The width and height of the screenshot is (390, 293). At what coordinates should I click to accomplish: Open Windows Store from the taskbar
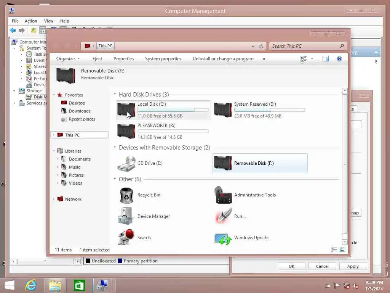click(x=79, y=285)
